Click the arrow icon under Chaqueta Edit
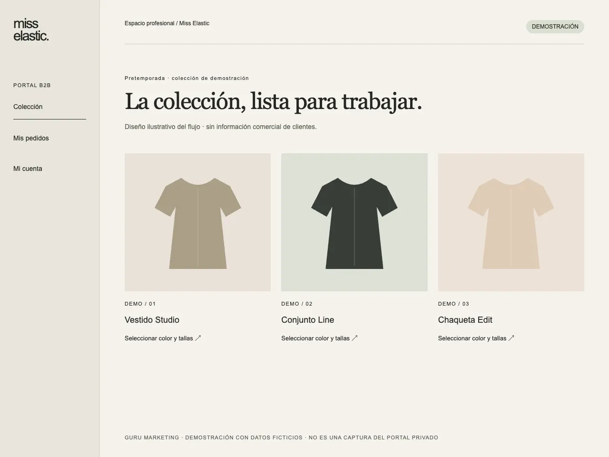 (511, 338)
